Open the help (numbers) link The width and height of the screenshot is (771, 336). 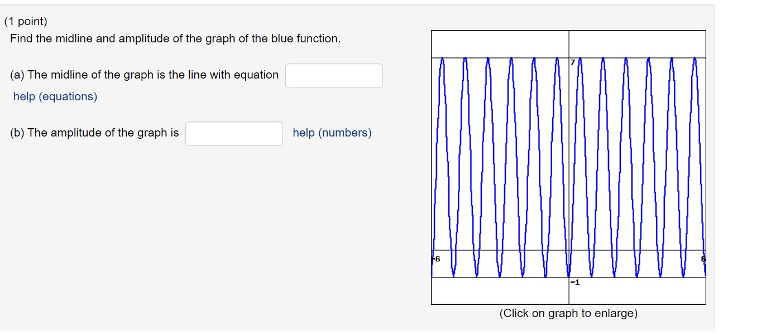pyautogui.click(x=332, y=133)
